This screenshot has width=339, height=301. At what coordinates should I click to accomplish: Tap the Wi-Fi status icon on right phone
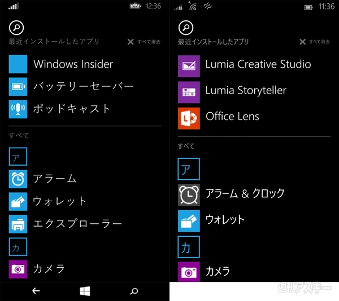click(193, 6)
